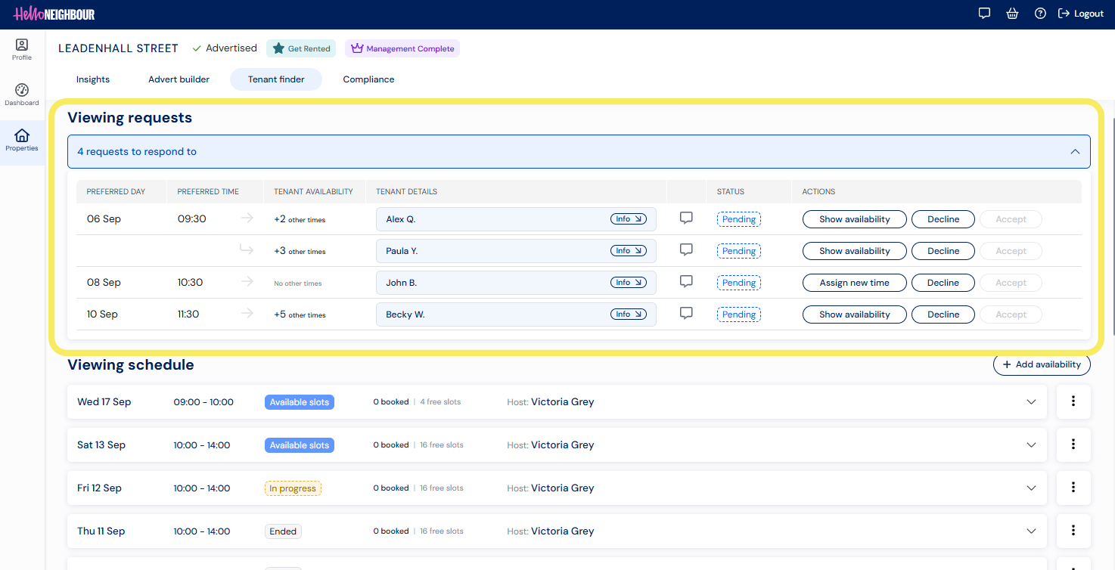Collapse the 4 requests to respond to panel
Screen dimensions: 1115x570
(579, 151)
